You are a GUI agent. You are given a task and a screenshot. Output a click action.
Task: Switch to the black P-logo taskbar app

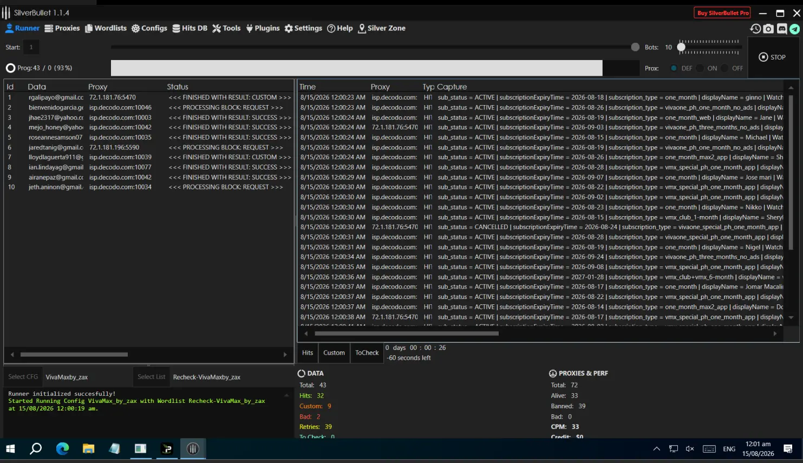[167, 449]
